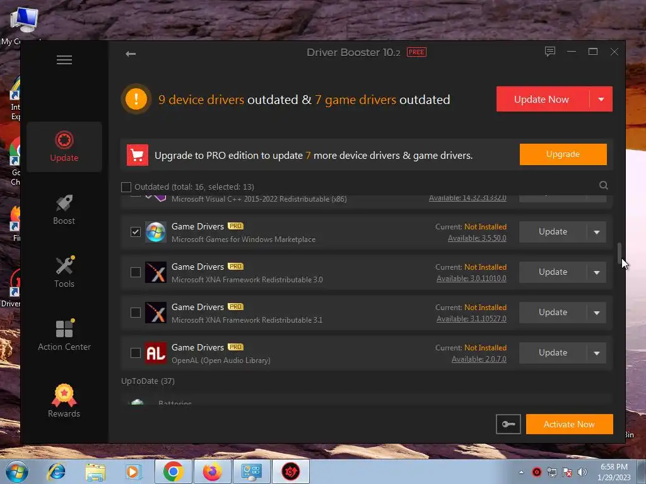Switch to Driver Booster taskbar button
This screenshot has width=646, height=484.
pos(290,471)
